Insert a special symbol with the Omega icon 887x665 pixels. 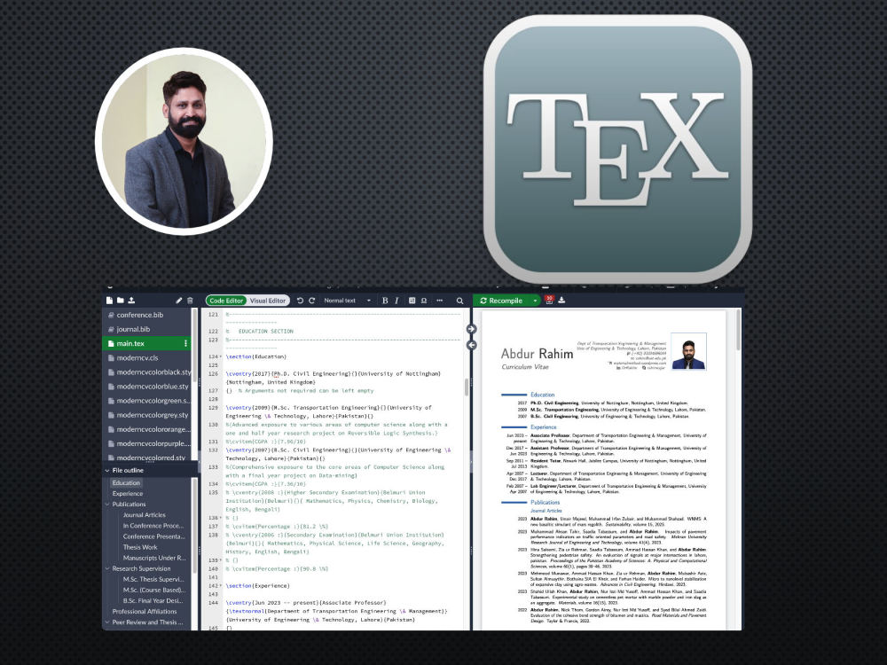pyautogui.click(x=423, y=301)
